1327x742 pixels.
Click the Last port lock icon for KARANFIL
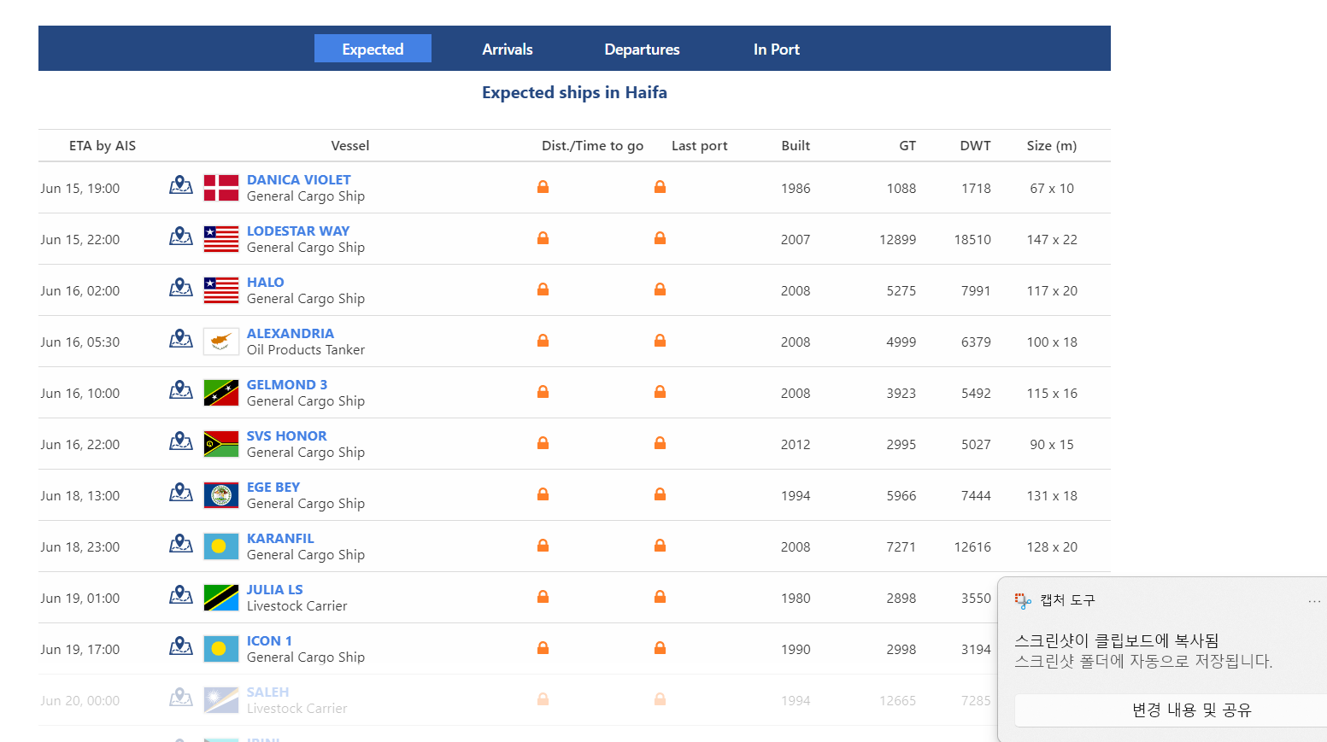pos(660,546)
